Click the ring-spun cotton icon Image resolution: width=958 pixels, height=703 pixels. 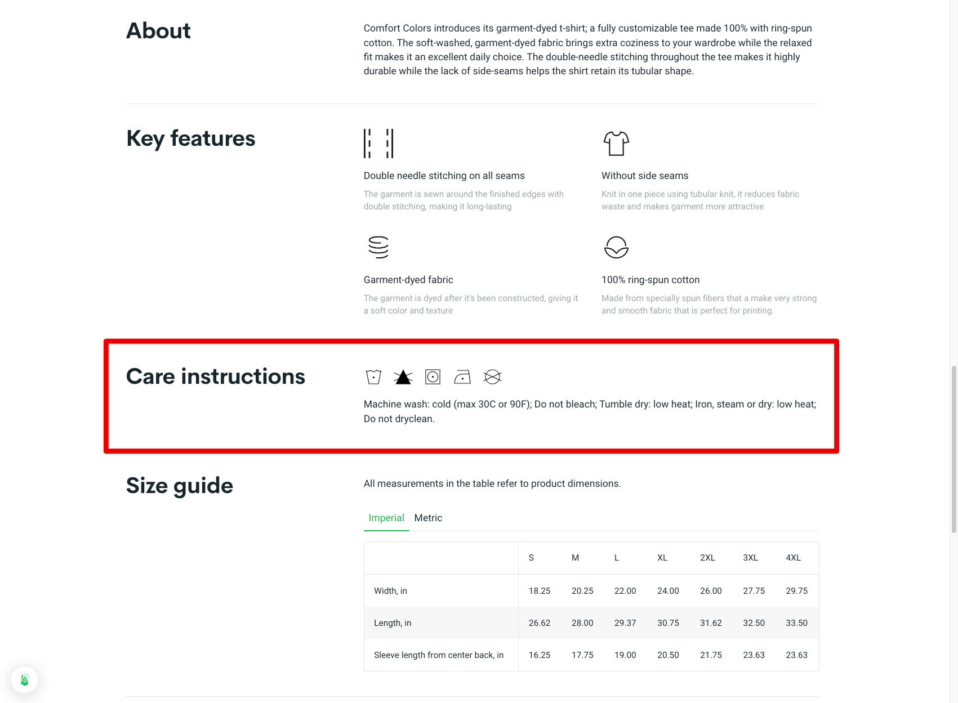click(616, 247)
